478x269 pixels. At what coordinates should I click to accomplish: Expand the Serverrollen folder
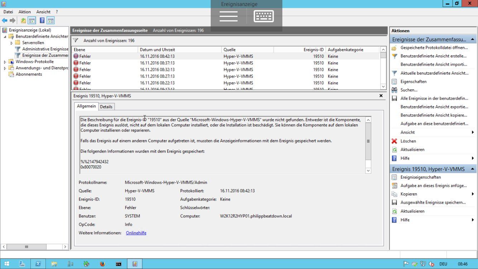(x=11, y=43)
